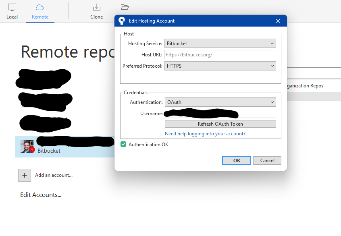The height and width of the screenshot is (236, 341).
Task: Click the 'Add an account...' text
Action: pyautogui.click(x=54, y=175)
